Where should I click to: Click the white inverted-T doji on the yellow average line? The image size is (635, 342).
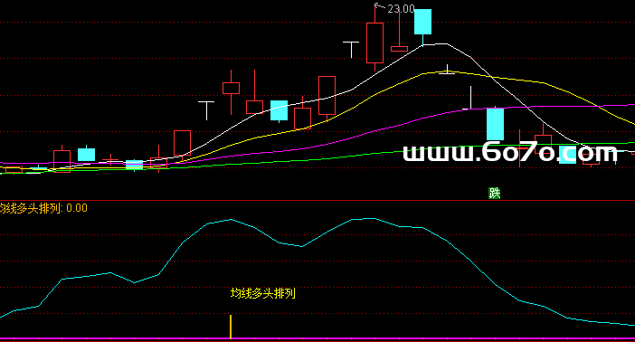coord(447,70)
